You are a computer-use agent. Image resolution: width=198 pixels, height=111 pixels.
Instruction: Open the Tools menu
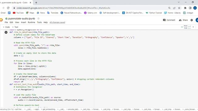(39, 23)
